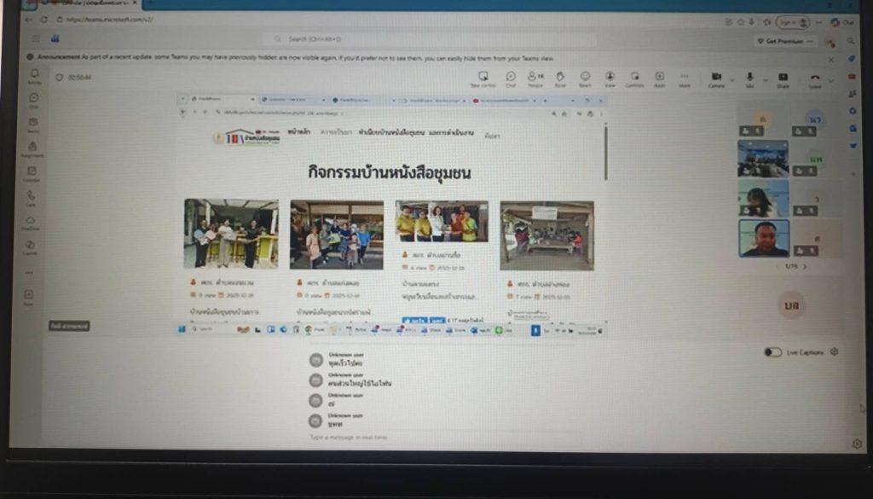Click the Share screen icon

[x=783, y=78]
